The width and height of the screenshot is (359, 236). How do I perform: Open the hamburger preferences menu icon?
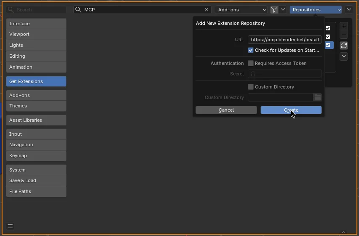[x=10, y=226]
